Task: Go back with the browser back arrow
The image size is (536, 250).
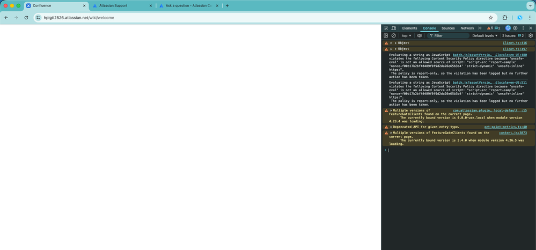Action: coord(6,18)
